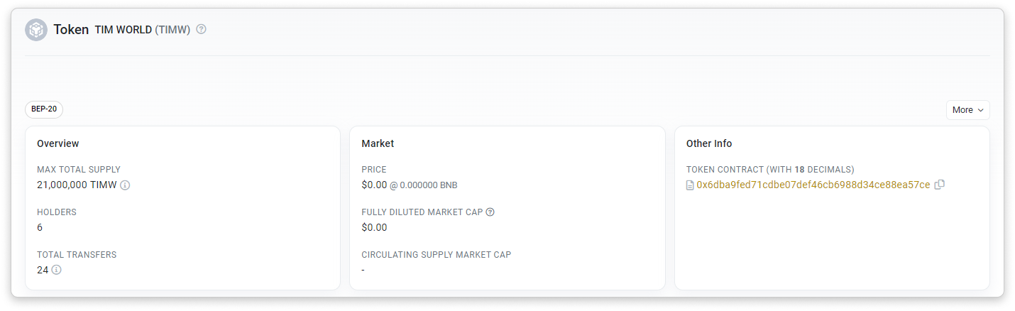Viewport: 1015px width, 311px height.
Task: Click the BEP-20 badge
Action: pos(44,109)
